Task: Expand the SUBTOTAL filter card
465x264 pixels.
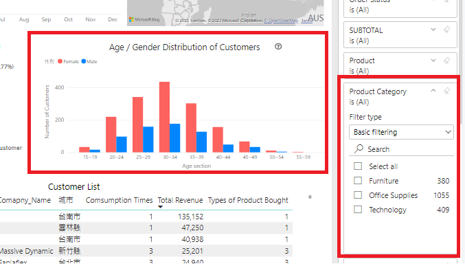Action: click(433, 30)
